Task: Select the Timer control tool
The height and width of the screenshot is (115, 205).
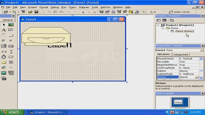Action: [4, 57]
